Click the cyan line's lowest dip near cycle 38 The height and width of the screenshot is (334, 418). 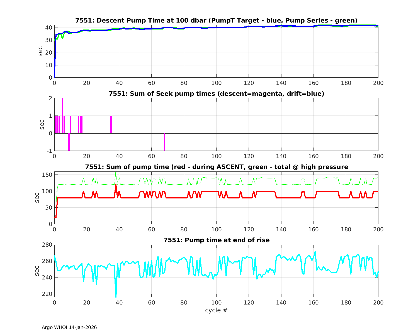pyautogui.click(x=116, y=296)
